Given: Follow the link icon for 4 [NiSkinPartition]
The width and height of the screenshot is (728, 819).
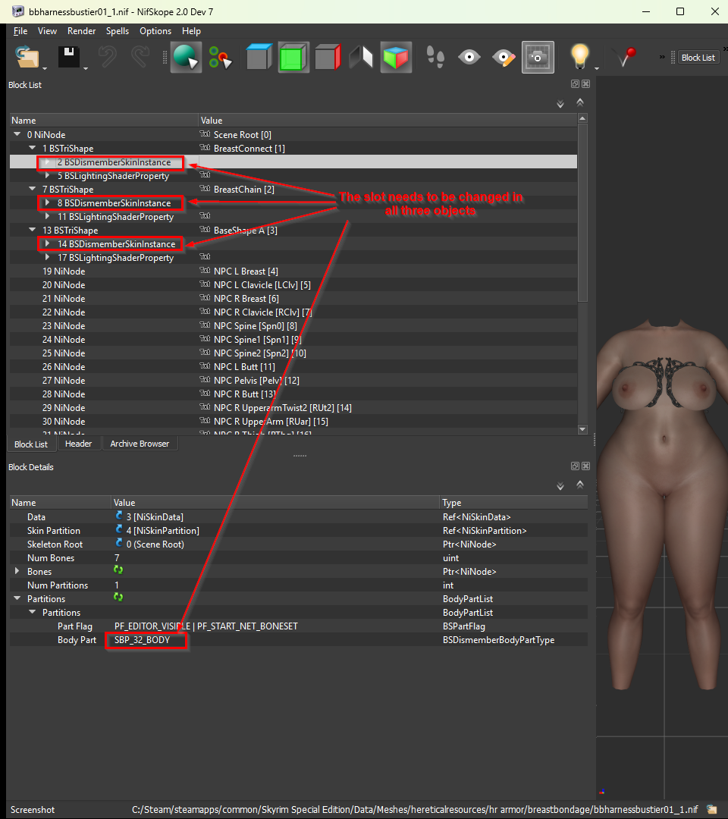Looking at the screenshot, I should 118,529.
